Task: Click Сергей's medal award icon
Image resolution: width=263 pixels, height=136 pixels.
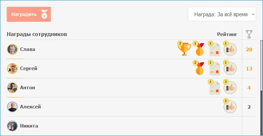Action: [x=200, y=69]
